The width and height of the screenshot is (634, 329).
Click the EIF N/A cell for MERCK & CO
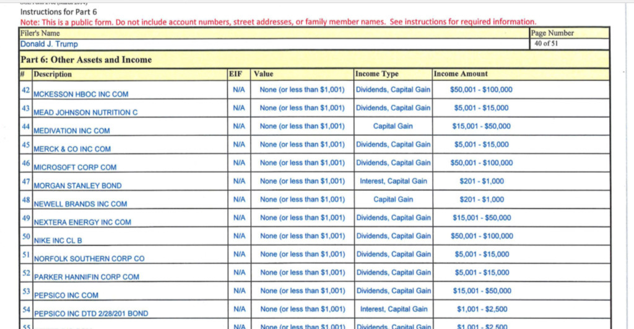(239, 145)
